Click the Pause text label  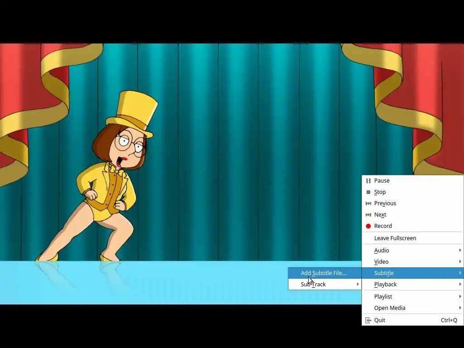point(382,180)
